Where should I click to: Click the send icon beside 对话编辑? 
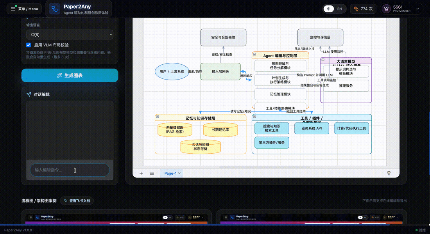point(29,94)
